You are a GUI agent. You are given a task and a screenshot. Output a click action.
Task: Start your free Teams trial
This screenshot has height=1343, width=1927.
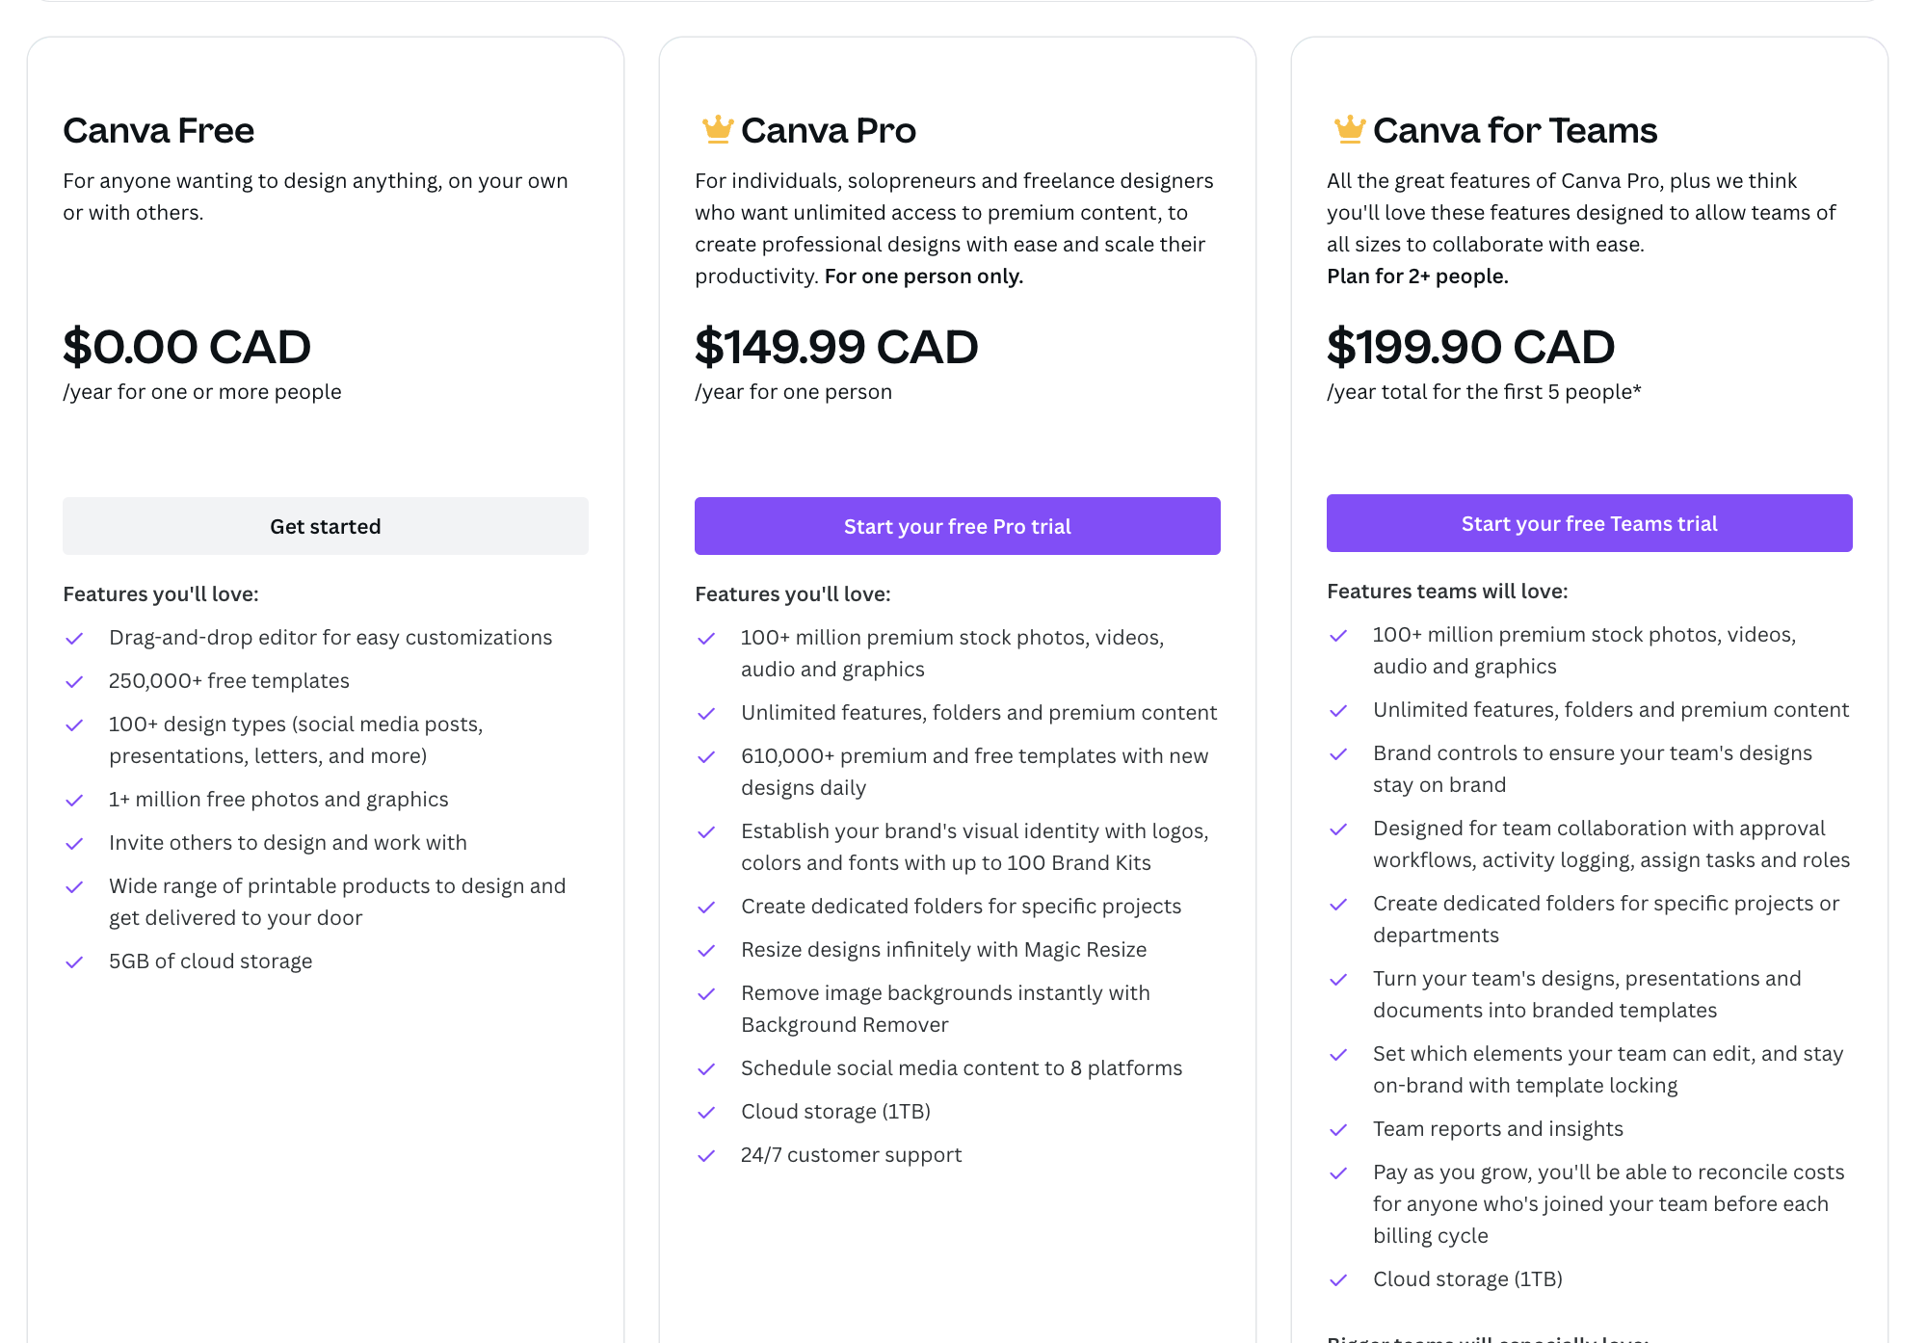coord(1589,523)
